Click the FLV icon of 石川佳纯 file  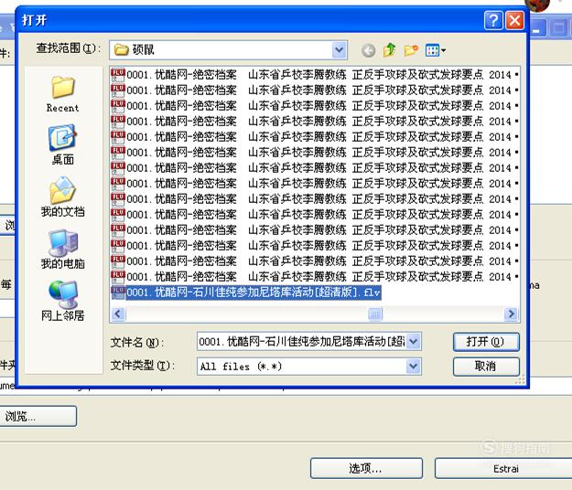click(118, 293)
